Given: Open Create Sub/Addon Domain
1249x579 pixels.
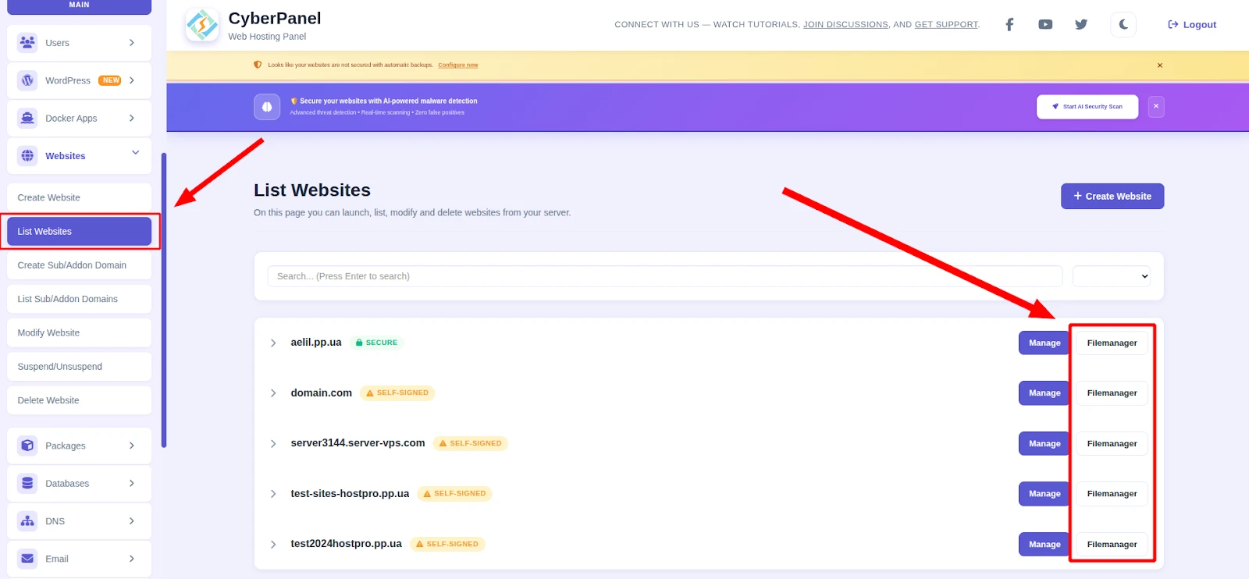Looking at the screenshot, I should click(79, 265).
